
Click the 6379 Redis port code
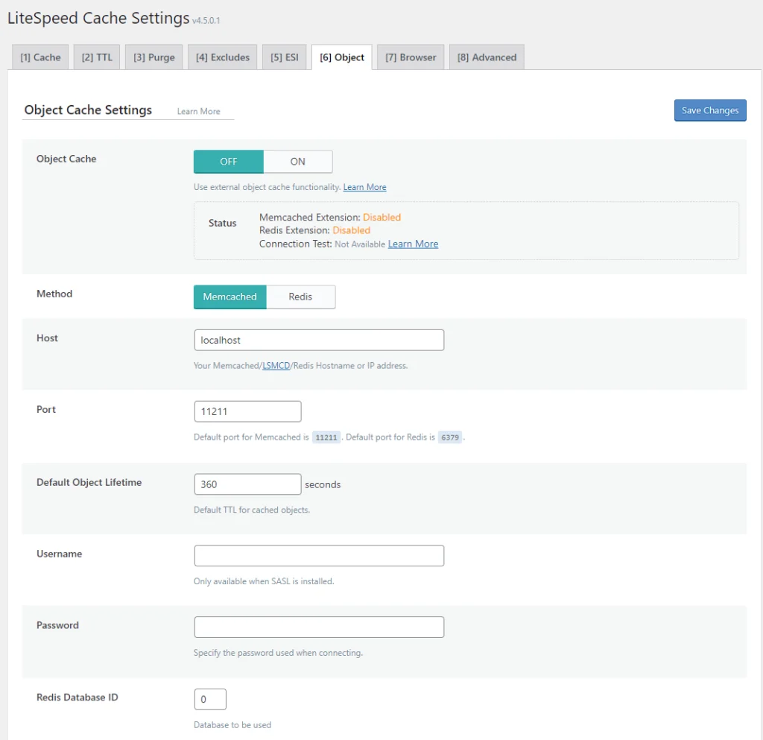[449, 437]
